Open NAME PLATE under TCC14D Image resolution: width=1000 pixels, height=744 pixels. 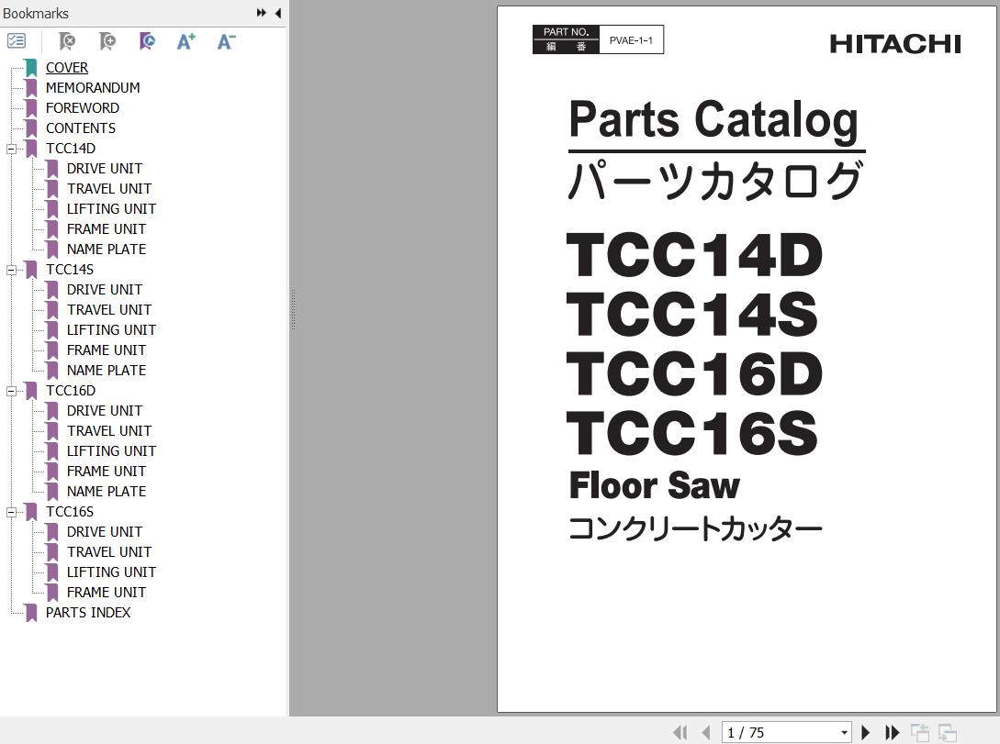pyautogui.click(x=107, y=250)
